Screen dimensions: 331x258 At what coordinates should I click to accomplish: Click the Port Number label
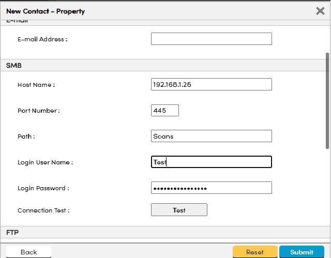tap(39, 111)
